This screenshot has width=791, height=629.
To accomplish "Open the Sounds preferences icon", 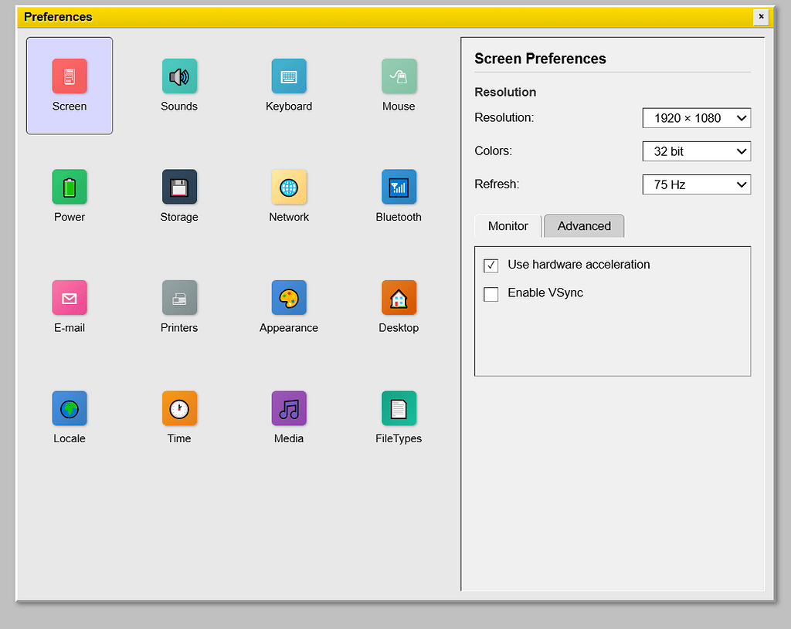I will click(x=179, y=76).
